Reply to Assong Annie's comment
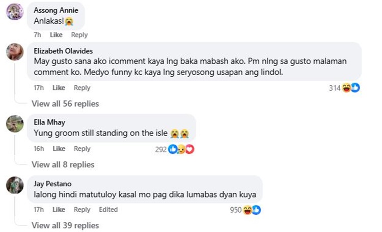 (79, 35)
